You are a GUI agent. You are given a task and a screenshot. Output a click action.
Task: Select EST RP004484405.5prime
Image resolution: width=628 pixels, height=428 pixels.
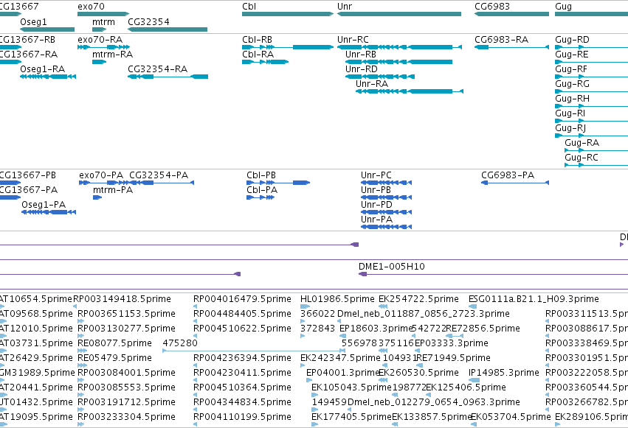coord(195,321)
